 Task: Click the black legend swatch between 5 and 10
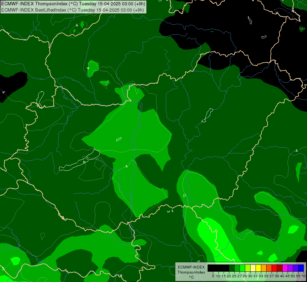[x=215, y=268]
